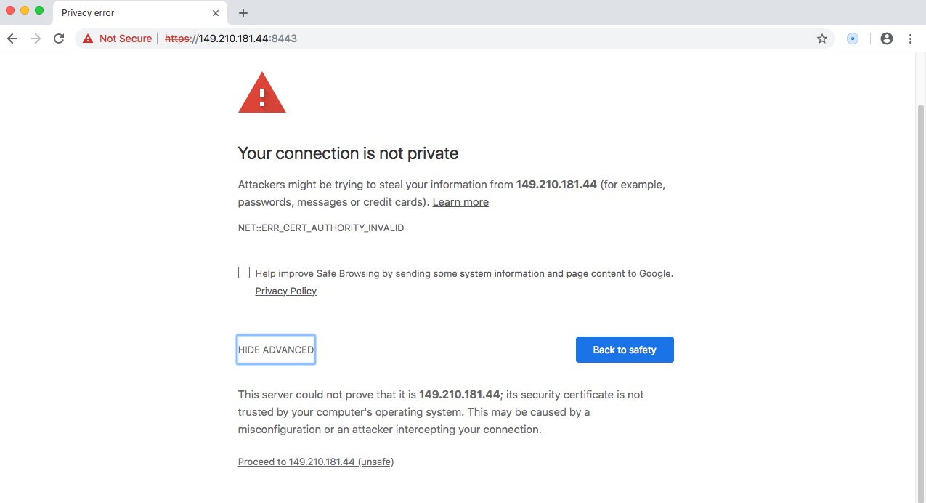Select the Privacy error tab
The width and height of the screenshot is (926, 503).
point(131,13)
